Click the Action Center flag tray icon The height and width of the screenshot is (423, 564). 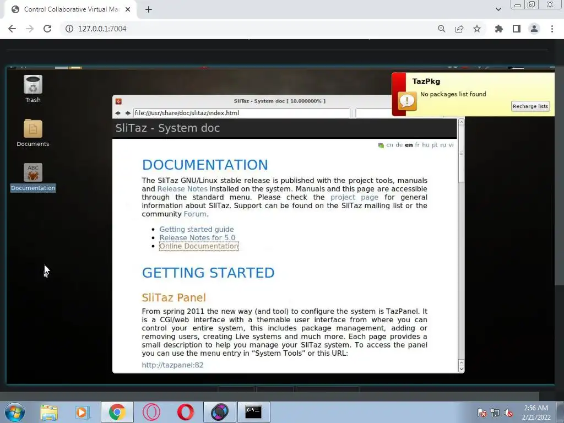[481, 413]
